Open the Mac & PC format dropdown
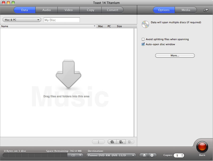This screenshot has width=213, height=161. (22, 20)
